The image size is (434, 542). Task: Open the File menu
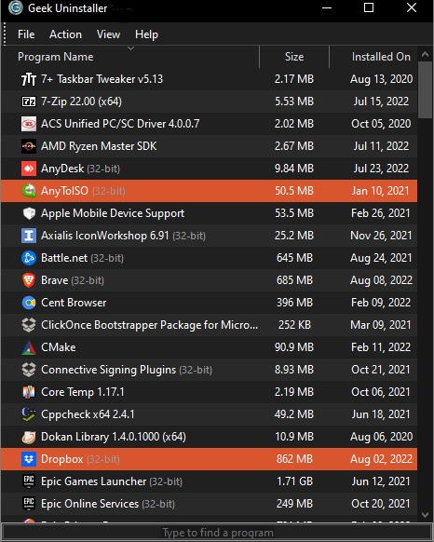26,34
